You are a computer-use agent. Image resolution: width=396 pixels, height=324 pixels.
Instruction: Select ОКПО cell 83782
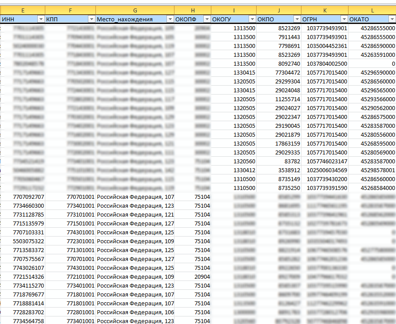coord(278,162)
